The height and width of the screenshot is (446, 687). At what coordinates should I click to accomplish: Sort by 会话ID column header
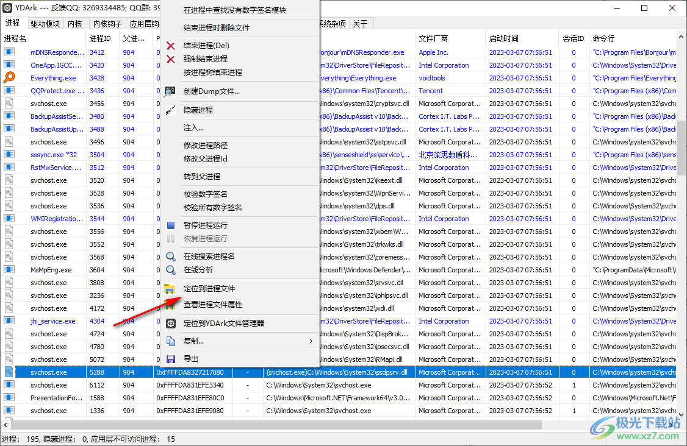pyautogui.click(x=574, y=38)
